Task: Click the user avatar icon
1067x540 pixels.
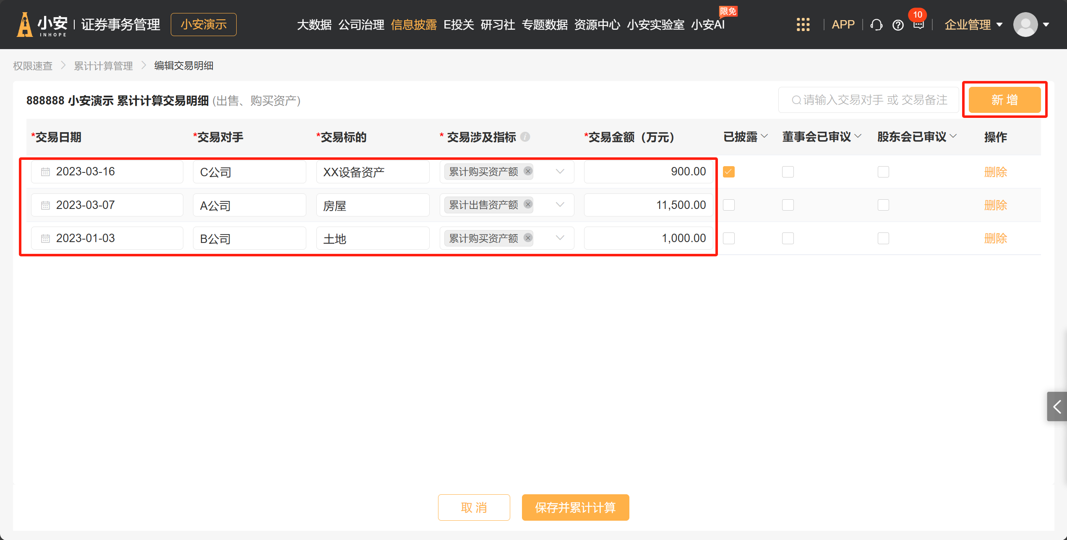Action: [x=1025, y=25]
